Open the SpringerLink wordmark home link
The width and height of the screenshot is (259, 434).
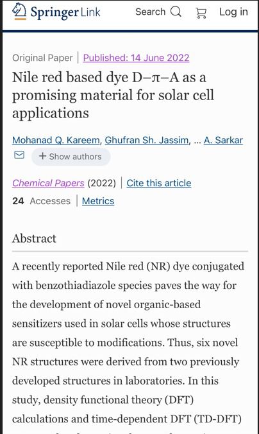coord(65,12)
